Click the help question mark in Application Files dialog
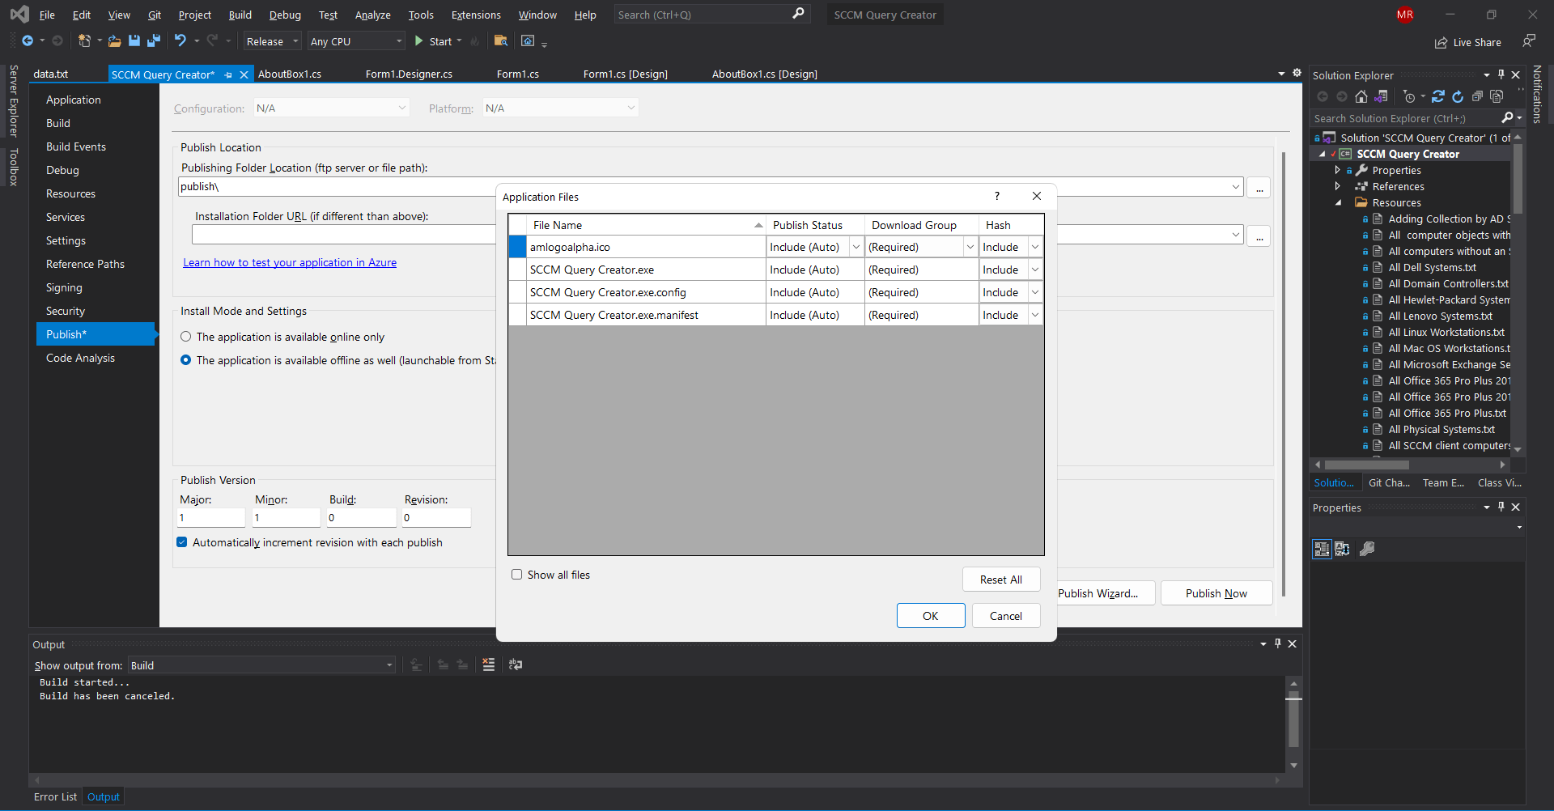This screenshot has width=1554, height=811. (x=997, y=196)
